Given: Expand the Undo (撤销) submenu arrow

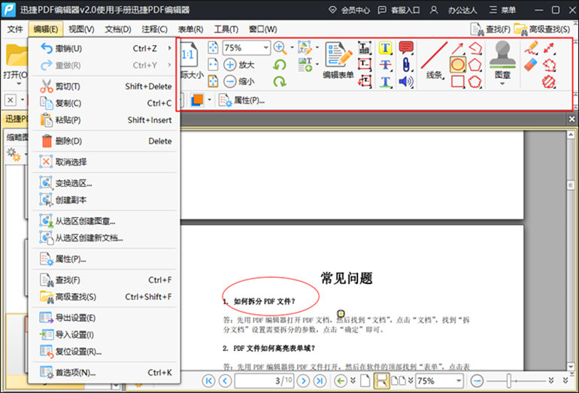Looking at the screenshot, I should [x=169, y=48].
